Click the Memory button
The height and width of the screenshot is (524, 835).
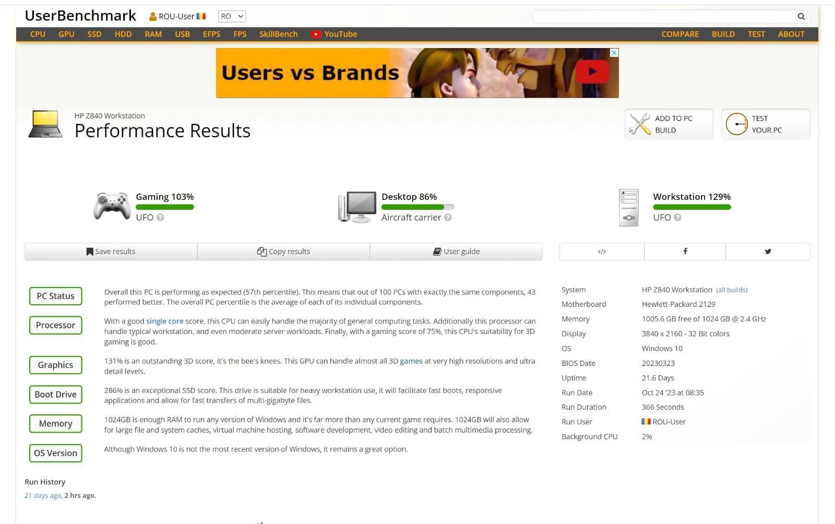point(55,424)
